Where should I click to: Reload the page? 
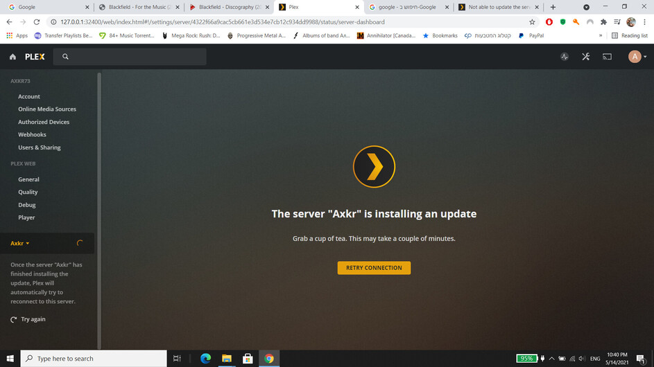[37, 22]
